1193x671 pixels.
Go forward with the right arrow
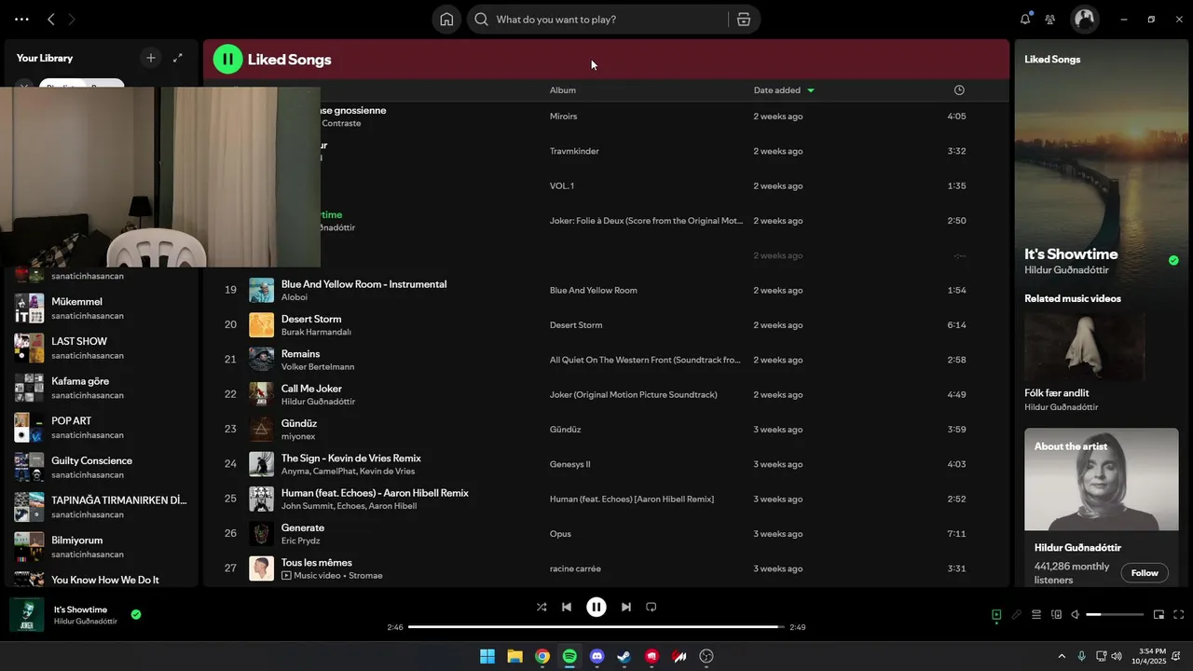point(72,19)
